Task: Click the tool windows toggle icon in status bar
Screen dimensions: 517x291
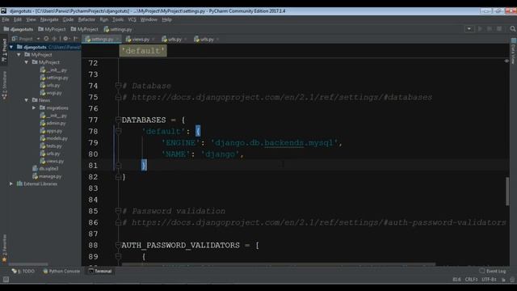Action: pos(6,280)
